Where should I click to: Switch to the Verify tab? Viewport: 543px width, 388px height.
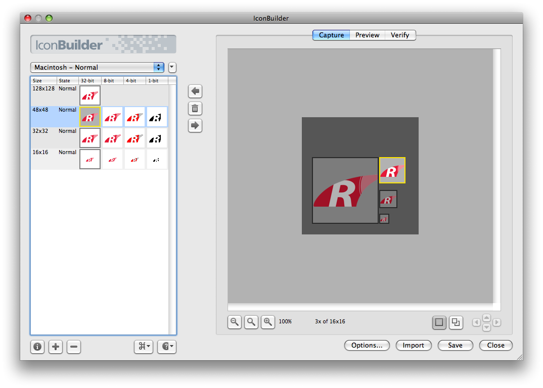pyautogui.click(x=400, y=35)
